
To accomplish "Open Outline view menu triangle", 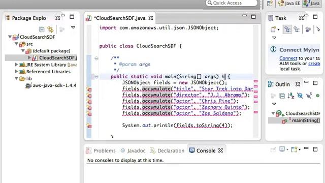I will 274,104.
